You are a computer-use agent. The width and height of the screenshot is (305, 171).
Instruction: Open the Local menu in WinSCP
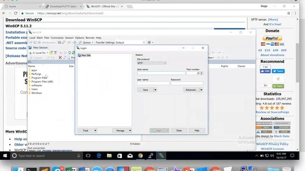32,38
